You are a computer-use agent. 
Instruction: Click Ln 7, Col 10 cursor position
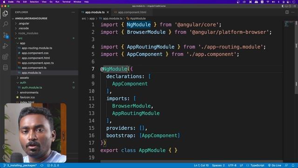tap(201, 165)
